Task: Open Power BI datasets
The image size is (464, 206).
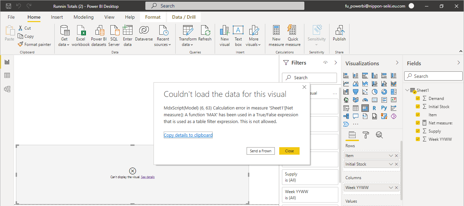Action: pos(99,36)
